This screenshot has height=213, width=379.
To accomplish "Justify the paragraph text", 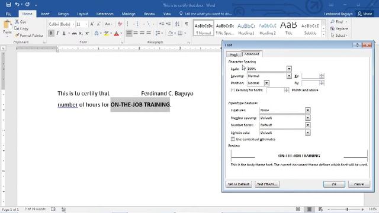I will pos(149,33).
